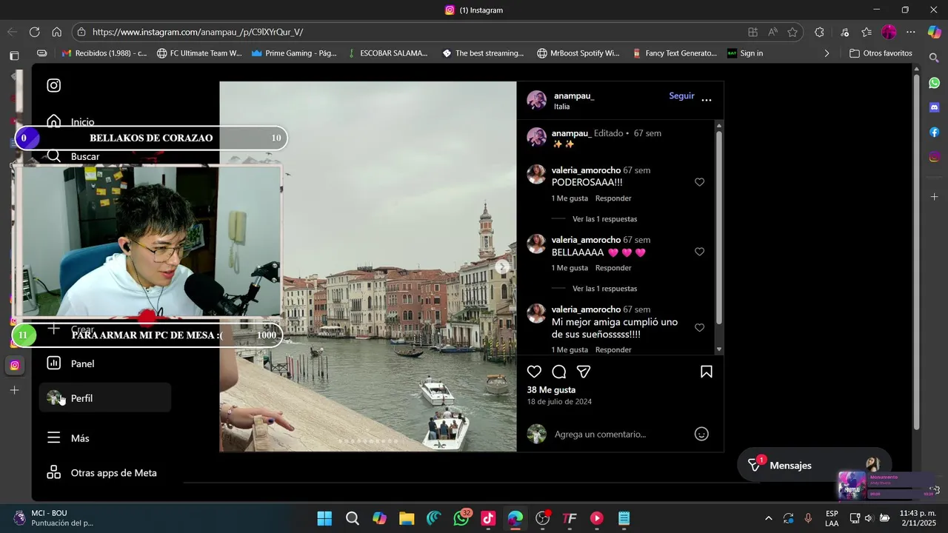Expand replies under the BELLAAAAA comment
Screen dimensions: 948x533
click(x=604, y=289)
